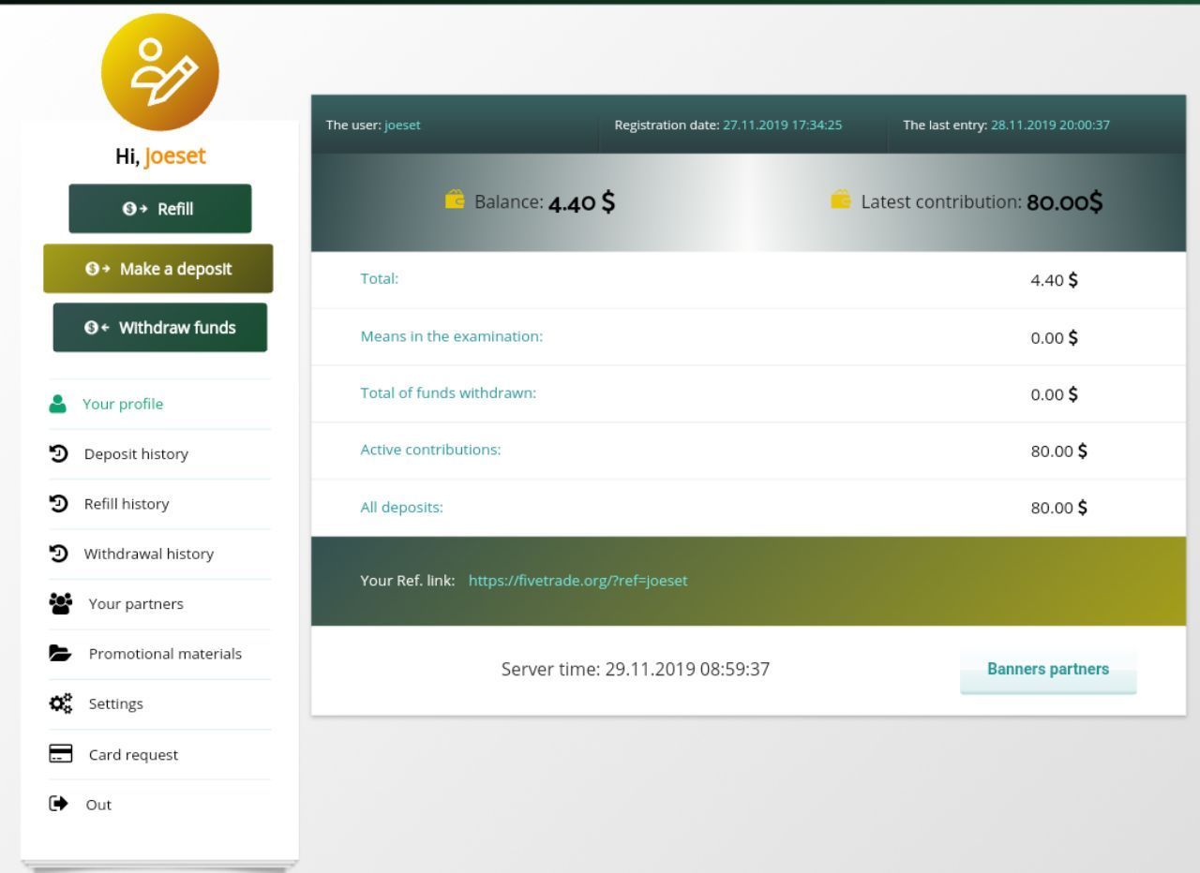Screen dimensions: 1200x873
Task: Click the golden profile avatar icon
Action: pos(160,72)
